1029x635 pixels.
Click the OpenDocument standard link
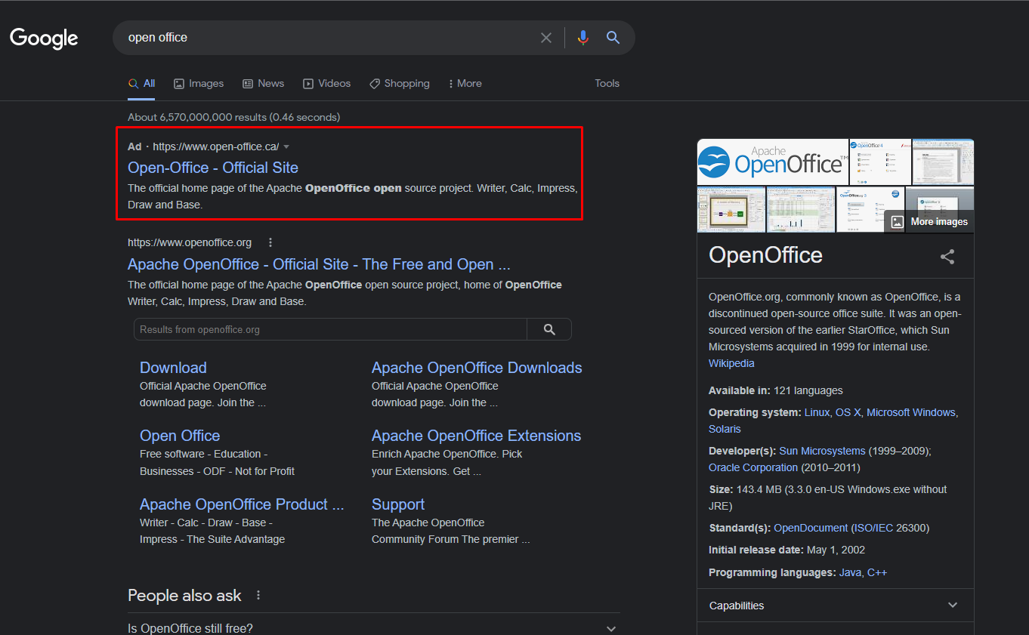click(x=811, y=528)
